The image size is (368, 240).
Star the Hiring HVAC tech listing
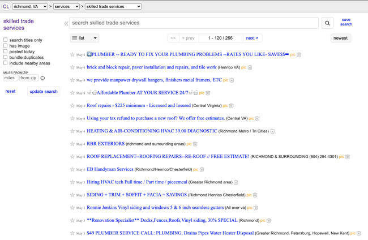tap(72, 182)
